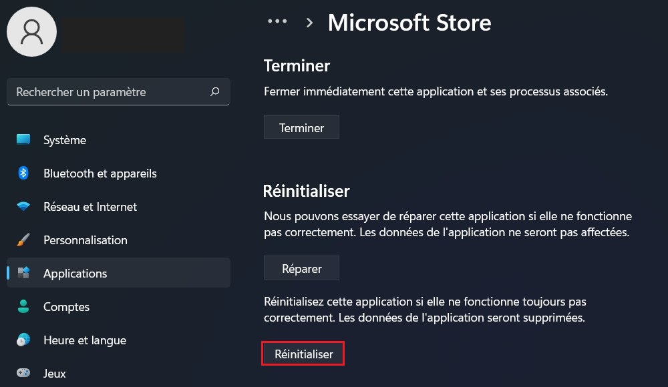Image resolution: width=668 pixels, height=387 pixels.
Task: Click the Comptes person icon
Action: point(23,307)
